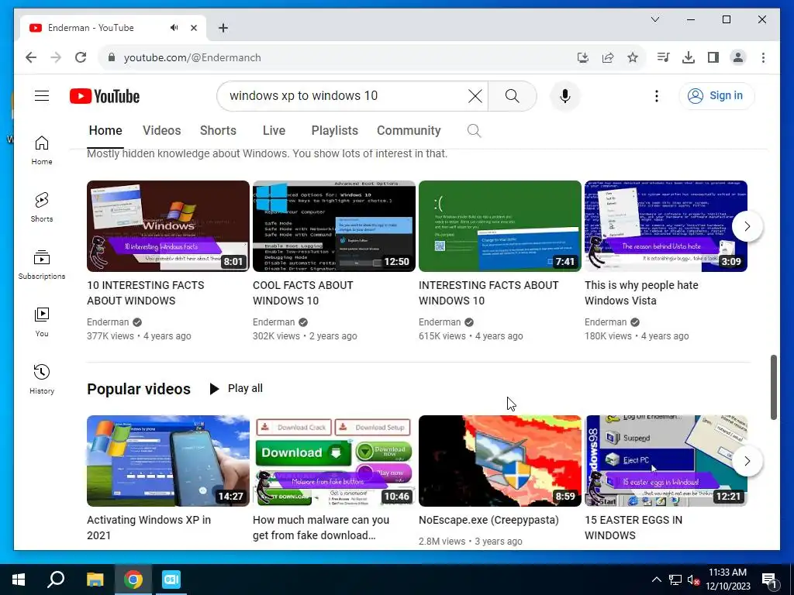Open the Chrome three-dot menu
This screenshot has width=794, height=595.
coord(763,57)
